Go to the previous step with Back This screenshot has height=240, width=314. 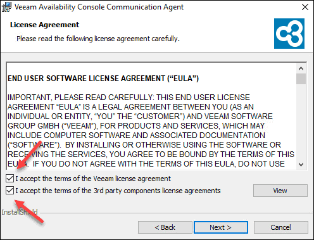pyautogui.click(x=165, y=227)
